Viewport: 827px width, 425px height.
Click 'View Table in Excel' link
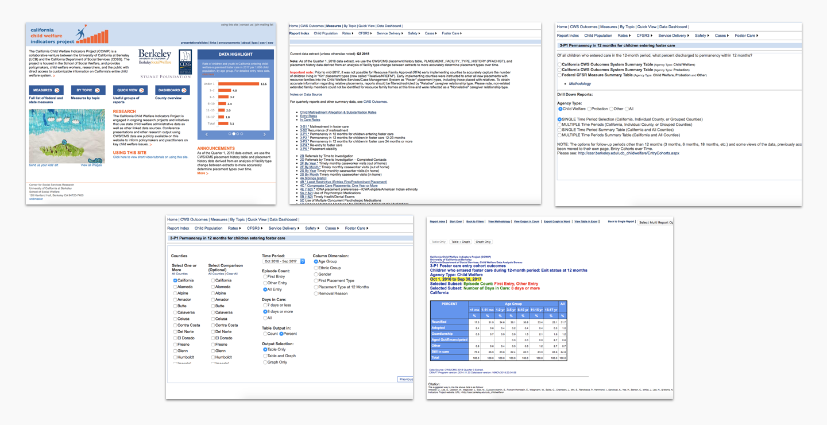point(586,221)
